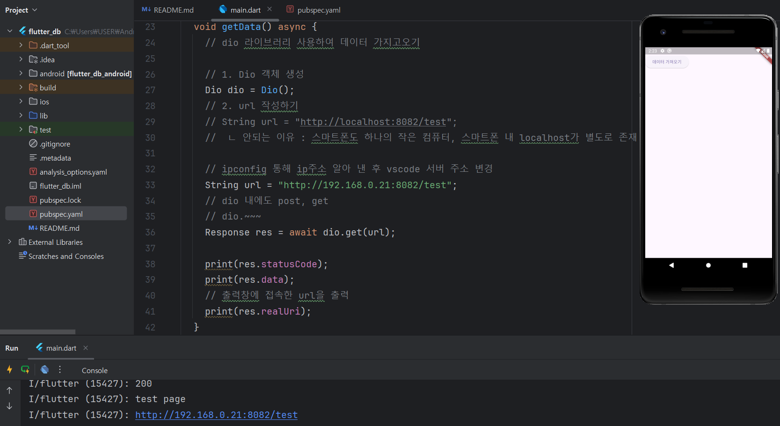Open the Run toolbar more options menu
780x426 pixels.
coord(60,369)
